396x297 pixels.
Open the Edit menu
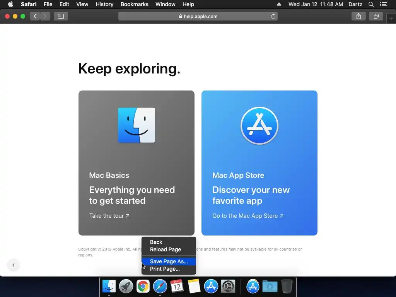64,4
